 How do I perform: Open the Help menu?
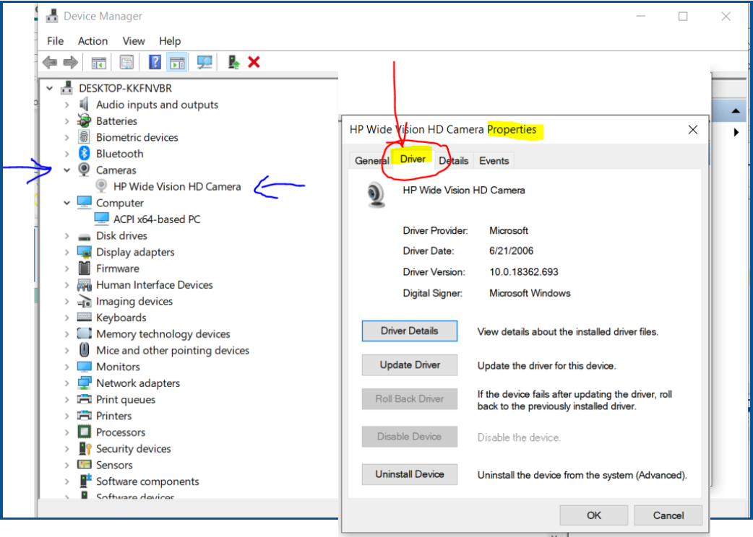(x=170, y=41)
